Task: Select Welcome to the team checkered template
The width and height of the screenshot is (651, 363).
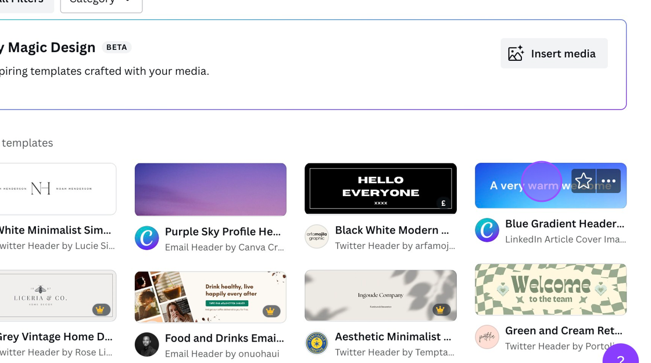Action: (550, 289)
